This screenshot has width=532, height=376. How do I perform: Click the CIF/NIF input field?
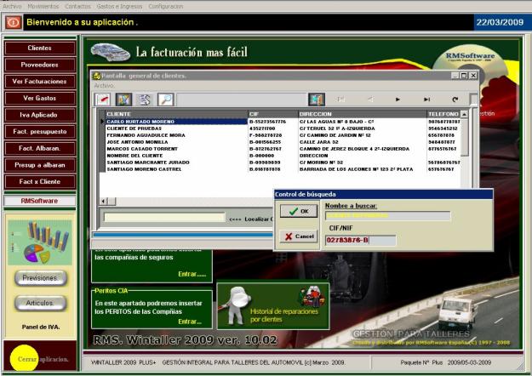(360, 241)
